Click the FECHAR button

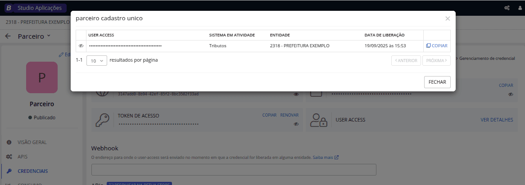pos(437,82)
